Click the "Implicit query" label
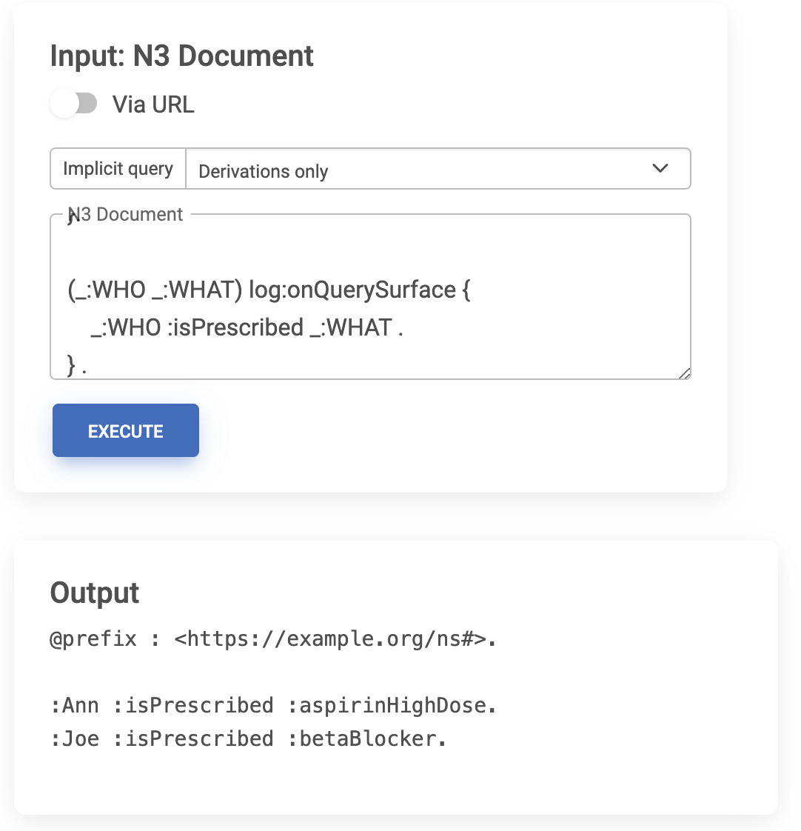801x831 pixels. [x=118, y=169]
